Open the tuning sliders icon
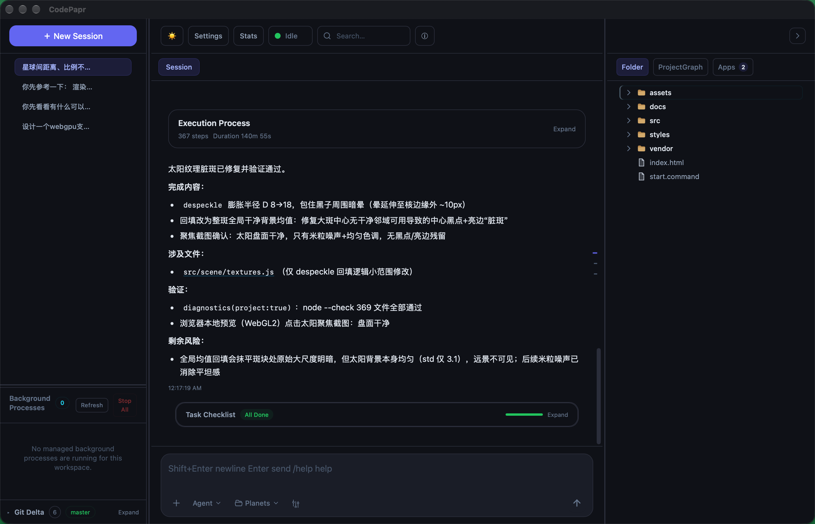This screenshot has height=524, width=815. click(296, 503)
